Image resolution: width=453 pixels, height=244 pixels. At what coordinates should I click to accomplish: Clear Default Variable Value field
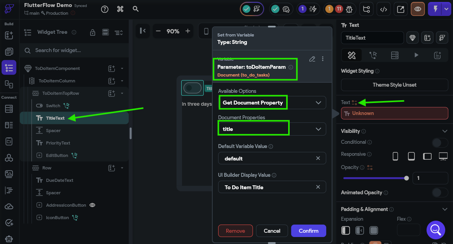click(x=318, y=158)
